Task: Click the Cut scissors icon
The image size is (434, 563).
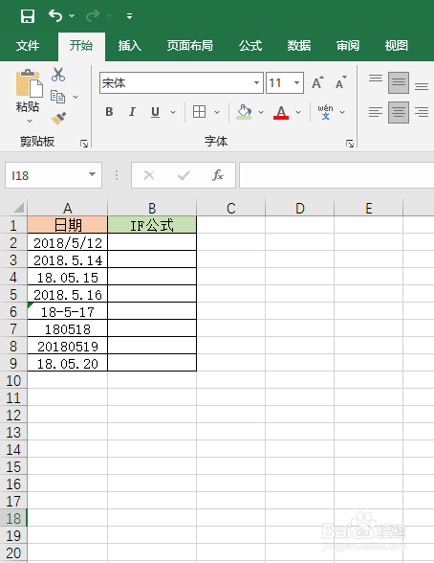Action: [x=58, y=75]
